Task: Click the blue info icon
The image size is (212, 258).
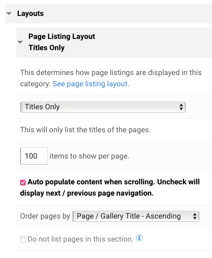Action: tap(139, 238)
